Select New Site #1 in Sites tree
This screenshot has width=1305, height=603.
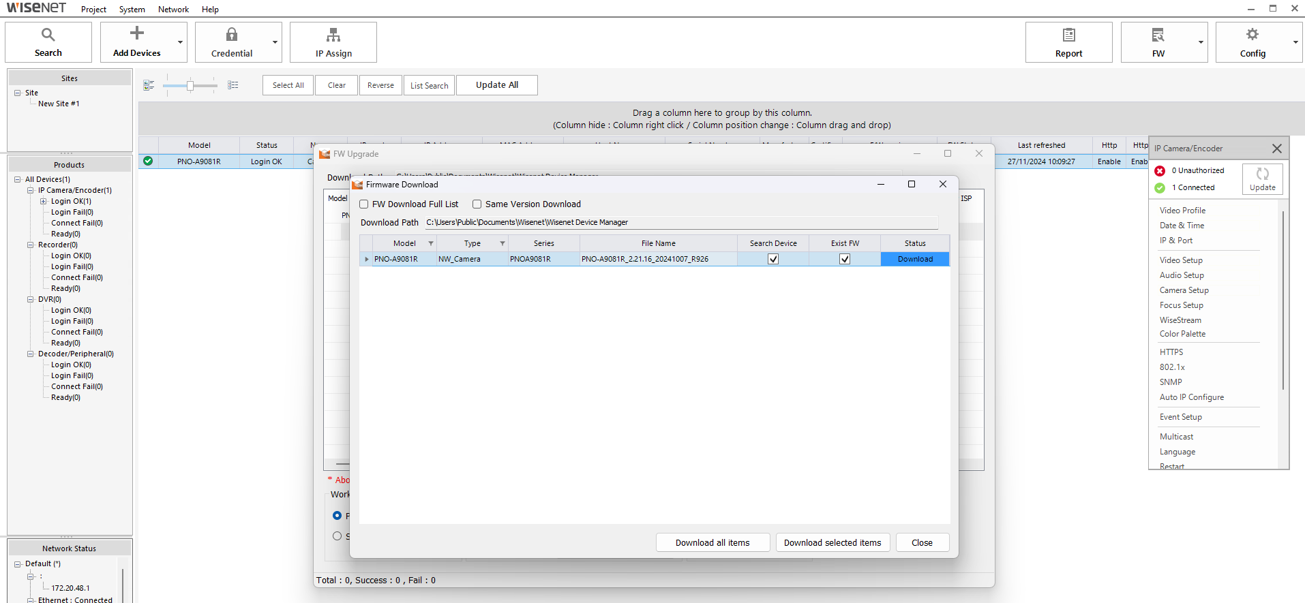pyautogui.click(x=59, y=104)
